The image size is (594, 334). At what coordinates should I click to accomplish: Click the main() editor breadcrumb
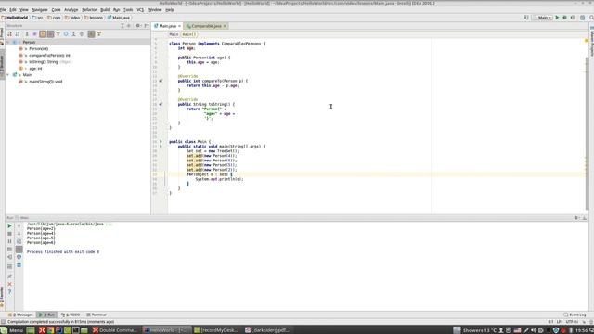click(188, 34)
